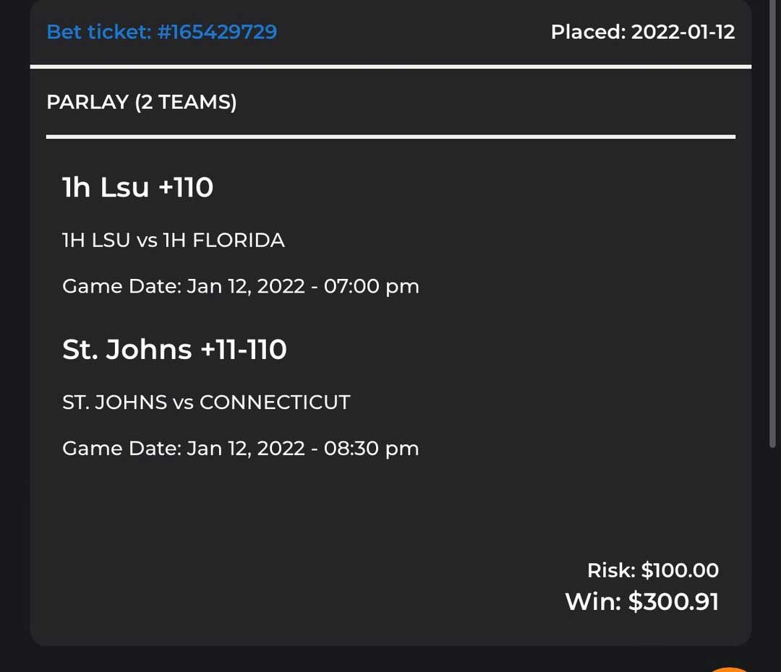Select 1H LSU vs 1H FLORIDA matchup
781x672 pixels.
tap(174, 240)
